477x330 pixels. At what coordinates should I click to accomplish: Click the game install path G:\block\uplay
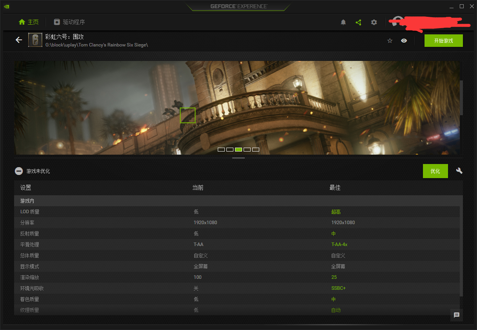click(97, 45)
